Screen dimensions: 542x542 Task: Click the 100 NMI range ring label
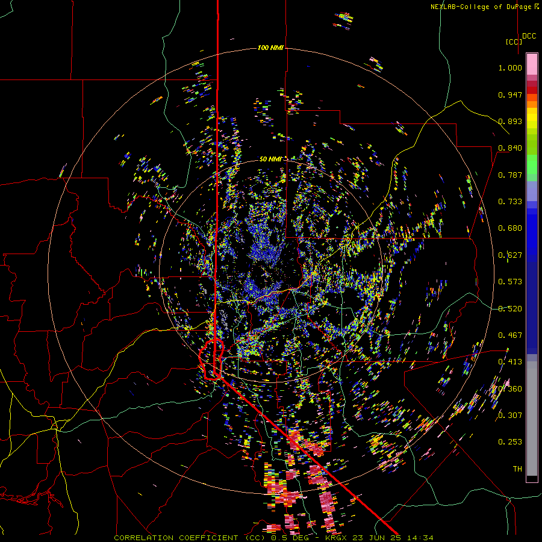pyautogui.click(x=270, y=48)
